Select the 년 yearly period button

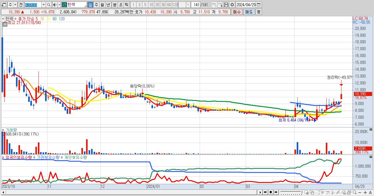[x=108, y=5]
